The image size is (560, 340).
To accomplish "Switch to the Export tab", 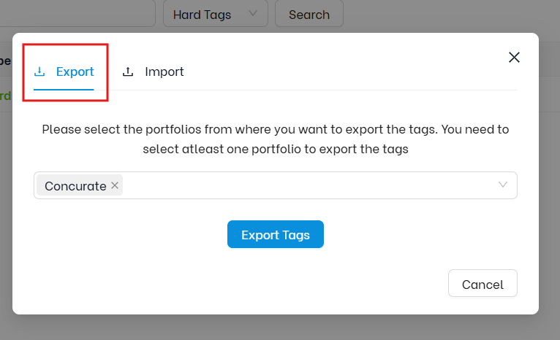I will coord(64,72).
